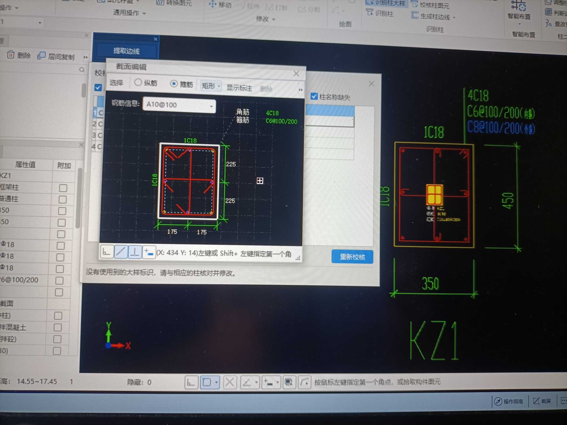Select list row 1 C in 校核 dialog
Viewport: 567px width, 425px height.
98,113
